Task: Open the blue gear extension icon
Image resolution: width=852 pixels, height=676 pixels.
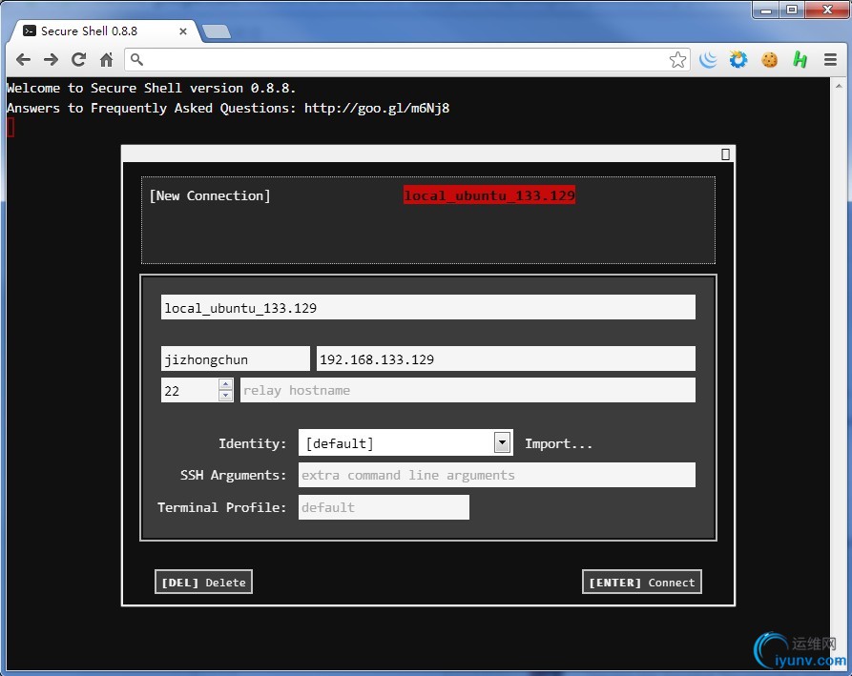Action: click(738, 60)
